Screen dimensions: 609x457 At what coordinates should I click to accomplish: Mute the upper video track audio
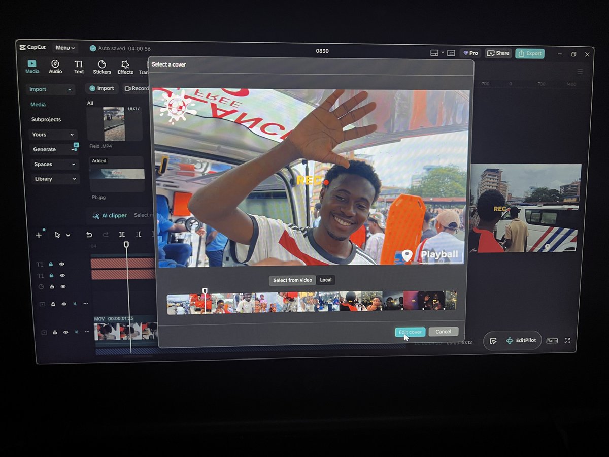point(75,304)
